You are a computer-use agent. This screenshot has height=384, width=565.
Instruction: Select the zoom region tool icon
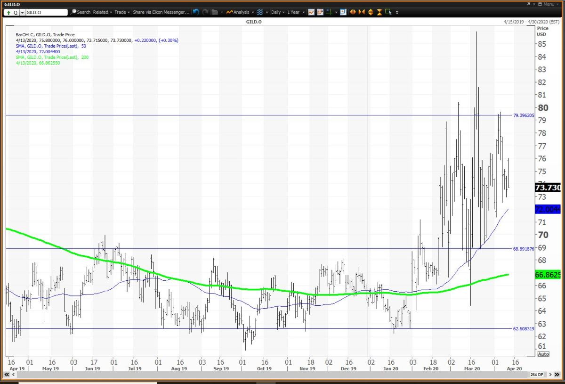coord(387,12)
